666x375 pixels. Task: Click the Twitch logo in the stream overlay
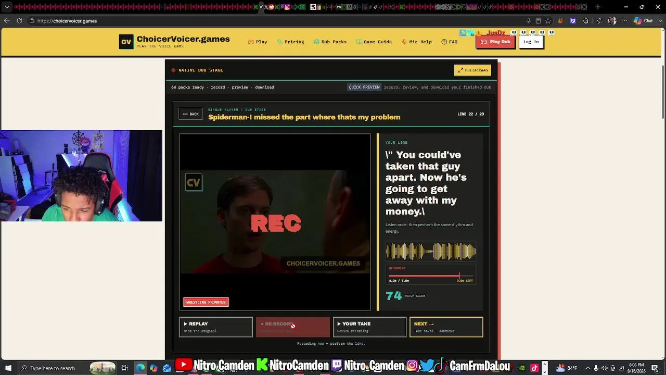337,365
